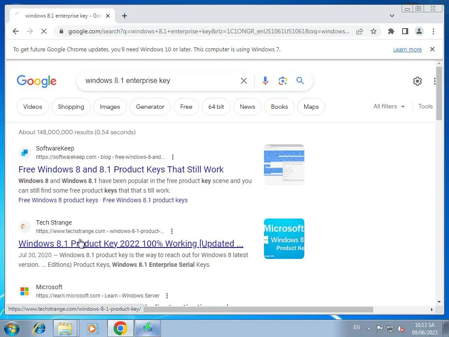Switch to Chrome on the taskbar
This screenshot has height=337, width=449.
click(x=120, y=328)
